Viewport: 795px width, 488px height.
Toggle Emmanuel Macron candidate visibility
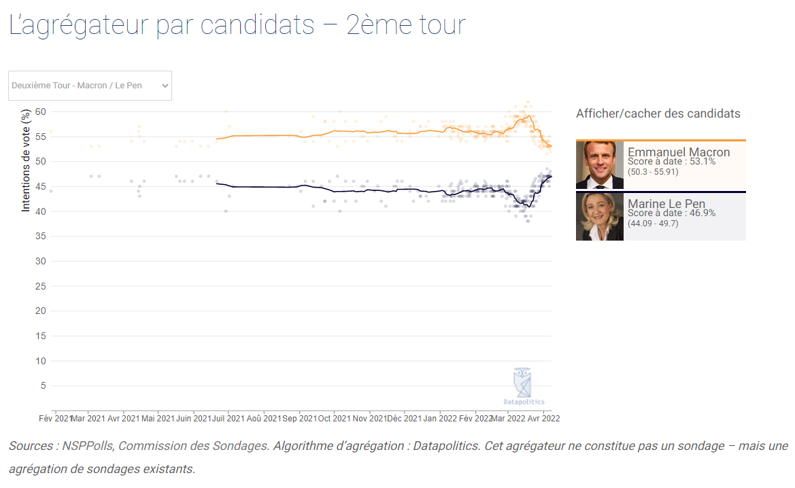coord(660,164)
